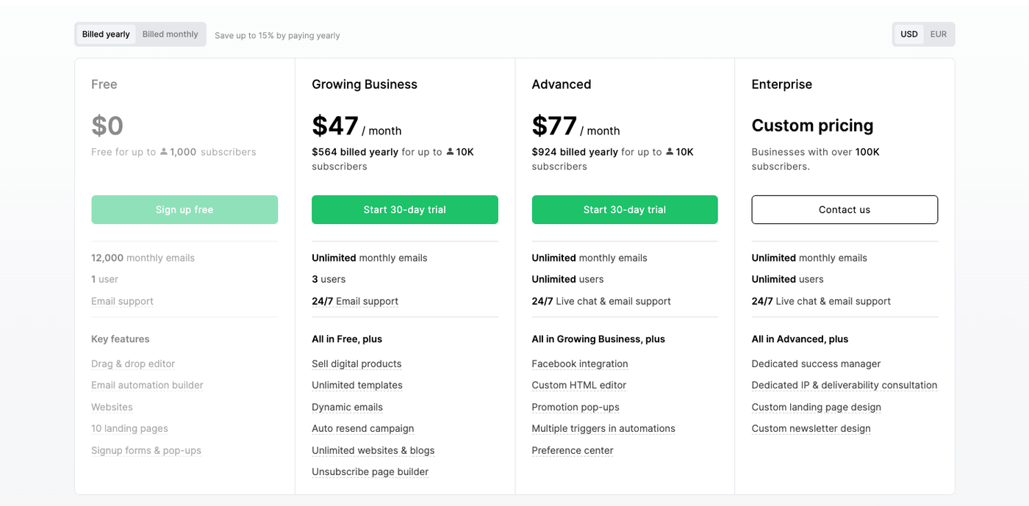
Task: Click 'All in Advanced, plus' heading
Action: click(800, 339)
